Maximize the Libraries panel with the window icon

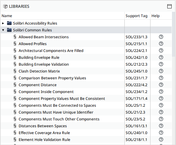169,7
